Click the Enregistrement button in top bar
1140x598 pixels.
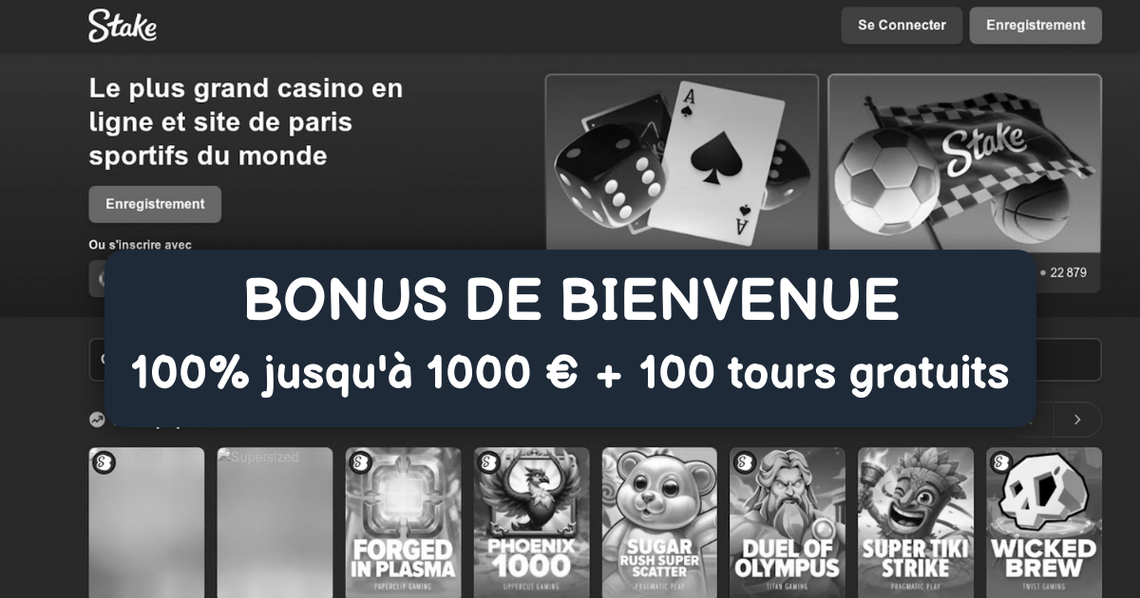[x=1035, y=26]
